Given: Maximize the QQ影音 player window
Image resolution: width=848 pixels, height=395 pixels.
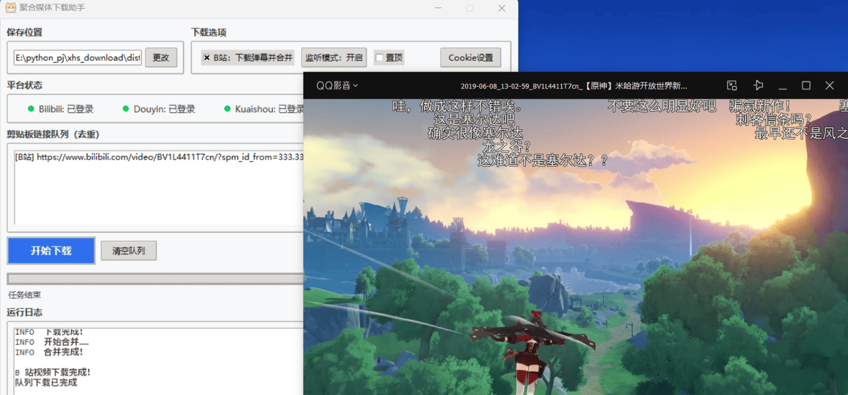Looking at the screenshot, I should (x=806, y=85).
